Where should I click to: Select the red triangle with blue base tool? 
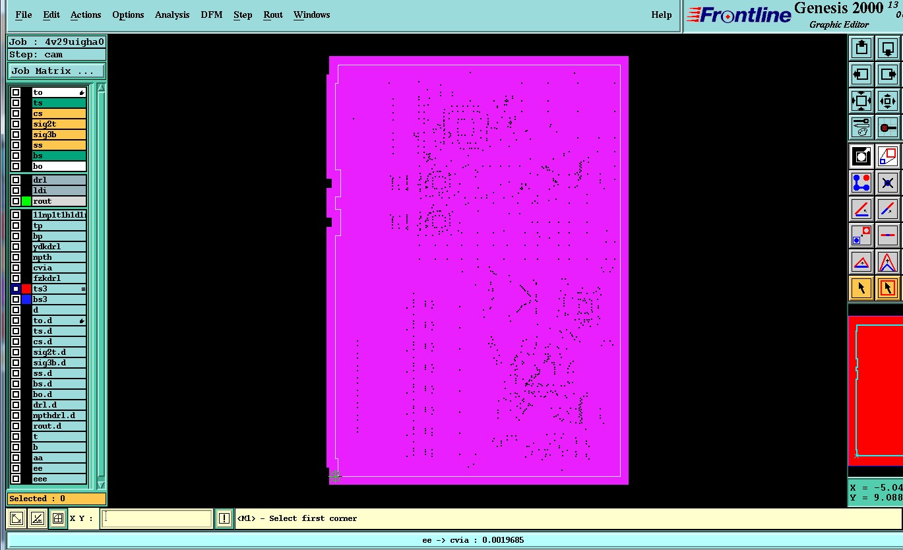(x=861, y=262)
